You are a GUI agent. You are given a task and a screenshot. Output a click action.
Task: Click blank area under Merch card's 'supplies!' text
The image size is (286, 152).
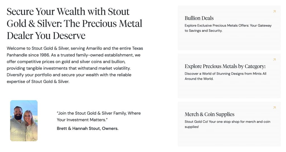229,138
